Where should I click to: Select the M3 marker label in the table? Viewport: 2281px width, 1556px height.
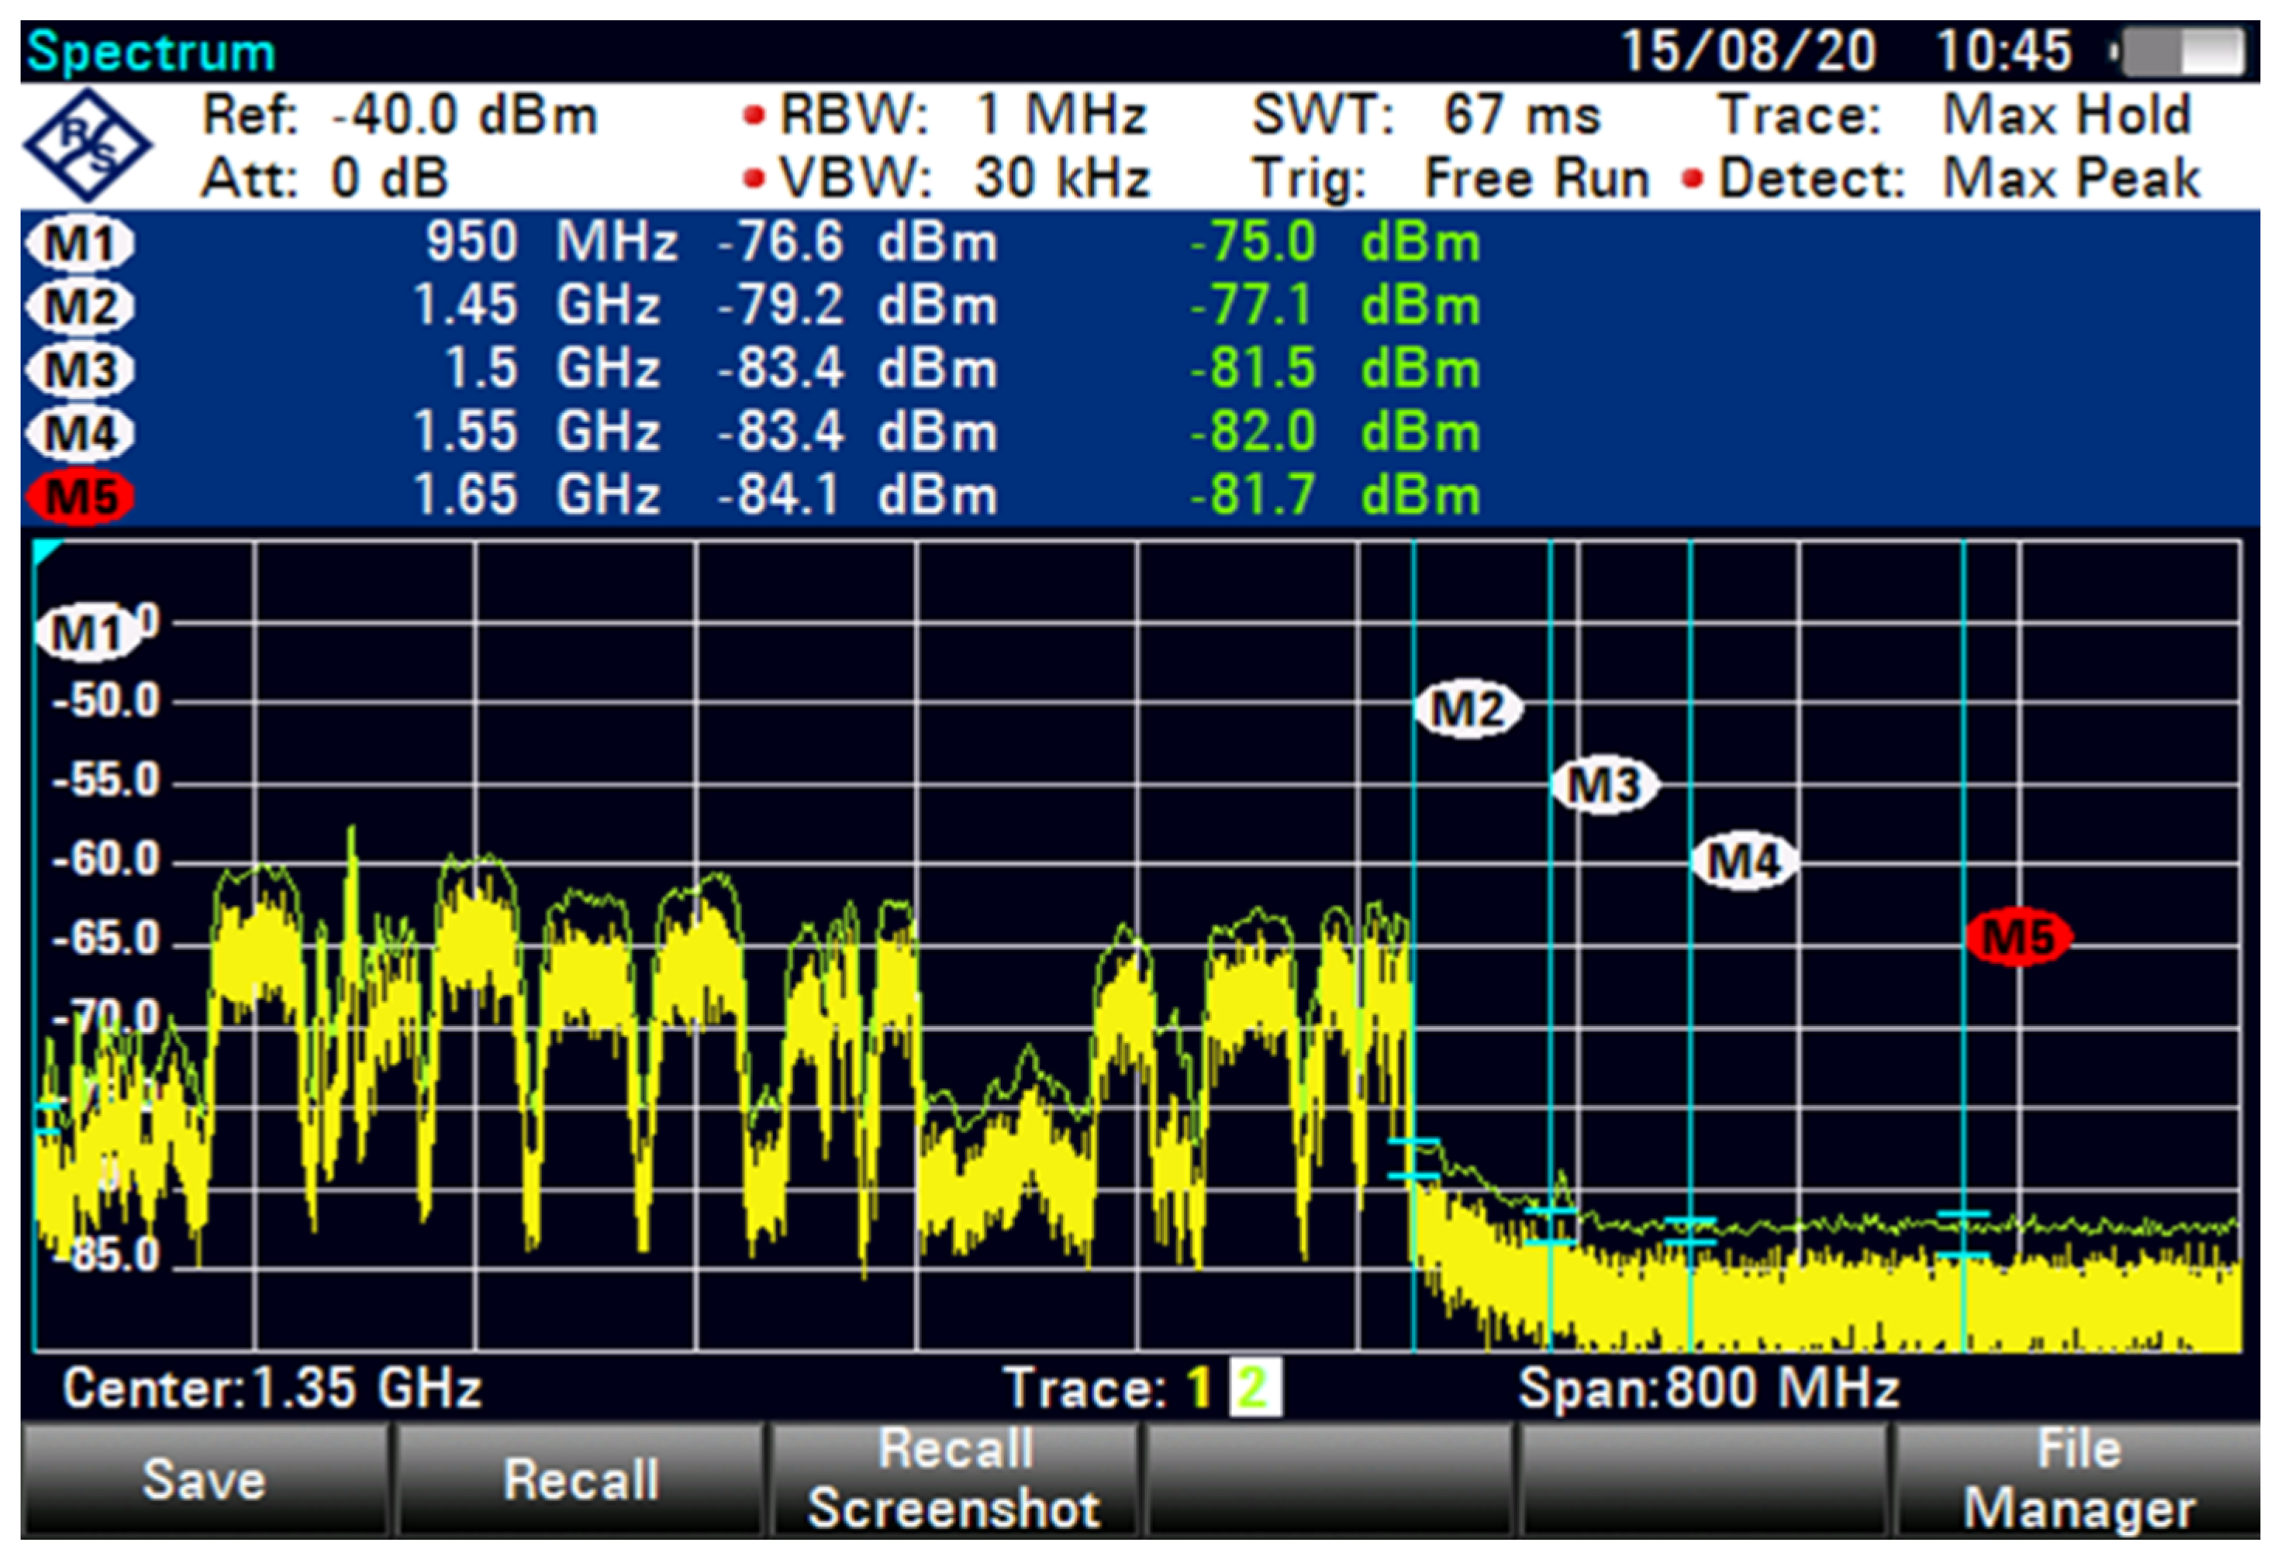coord(81,370)
